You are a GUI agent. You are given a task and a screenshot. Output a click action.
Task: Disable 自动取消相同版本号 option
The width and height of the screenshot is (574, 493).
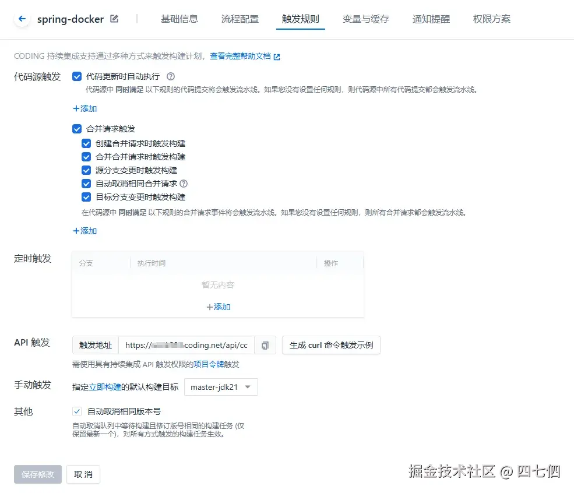(x=76, y=411)
